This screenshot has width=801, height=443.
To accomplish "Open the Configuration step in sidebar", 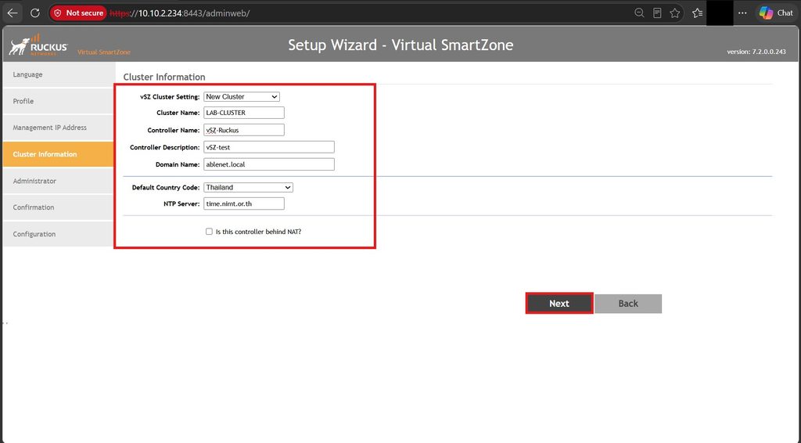I will [58, 234].
